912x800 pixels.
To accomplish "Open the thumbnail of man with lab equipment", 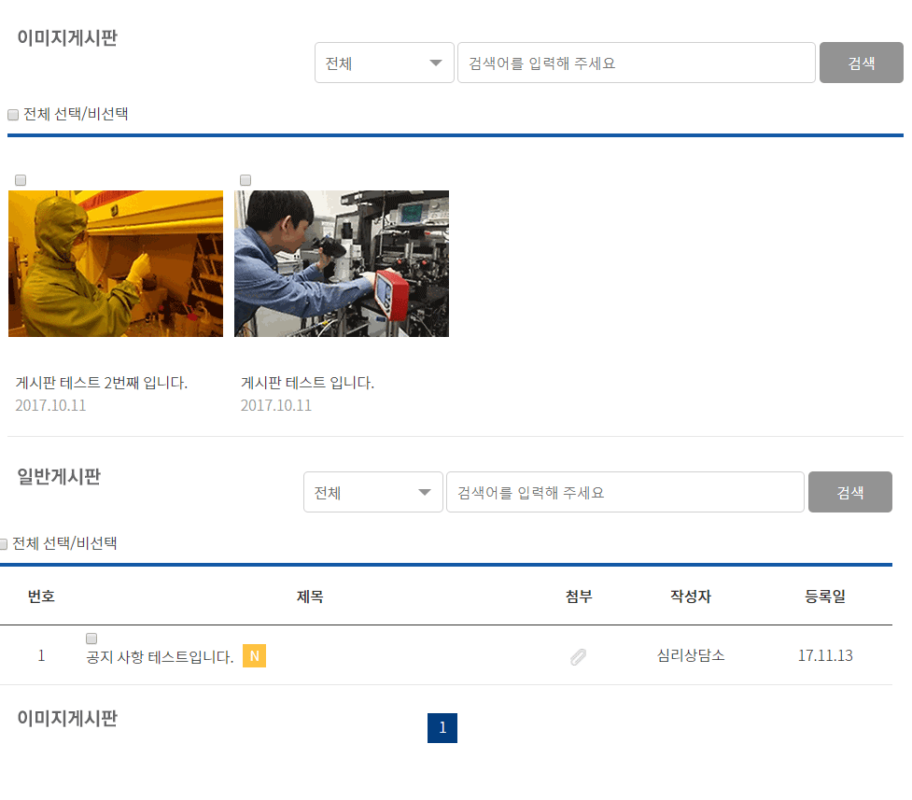I will [x=341, y=263].
